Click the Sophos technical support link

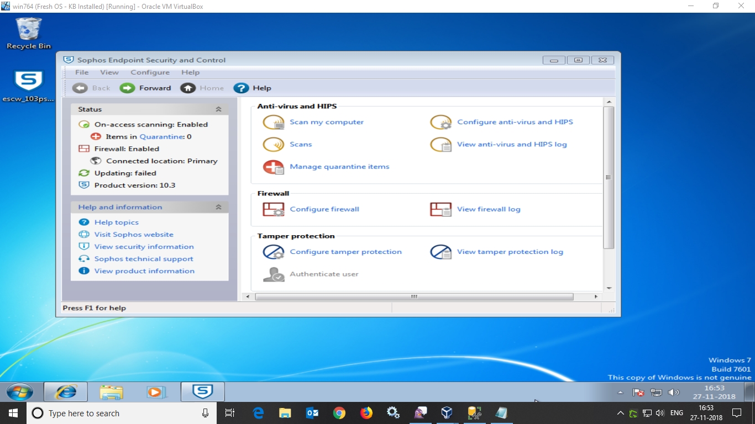click(x=144, y=259)
